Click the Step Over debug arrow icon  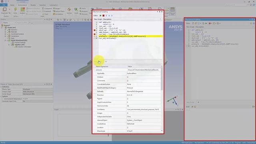tap(109, 16)
